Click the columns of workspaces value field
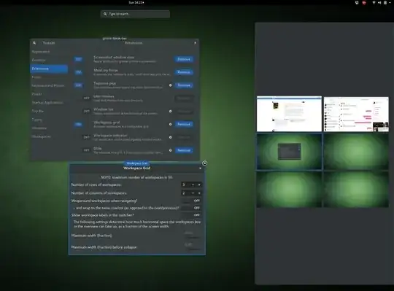This screenshot has height=291, width=394. 185,193
